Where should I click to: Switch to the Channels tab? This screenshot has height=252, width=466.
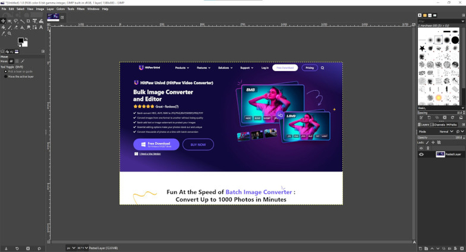[x=438, y=124]
